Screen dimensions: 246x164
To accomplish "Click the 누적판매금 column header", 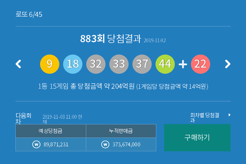I will [121, 131].
